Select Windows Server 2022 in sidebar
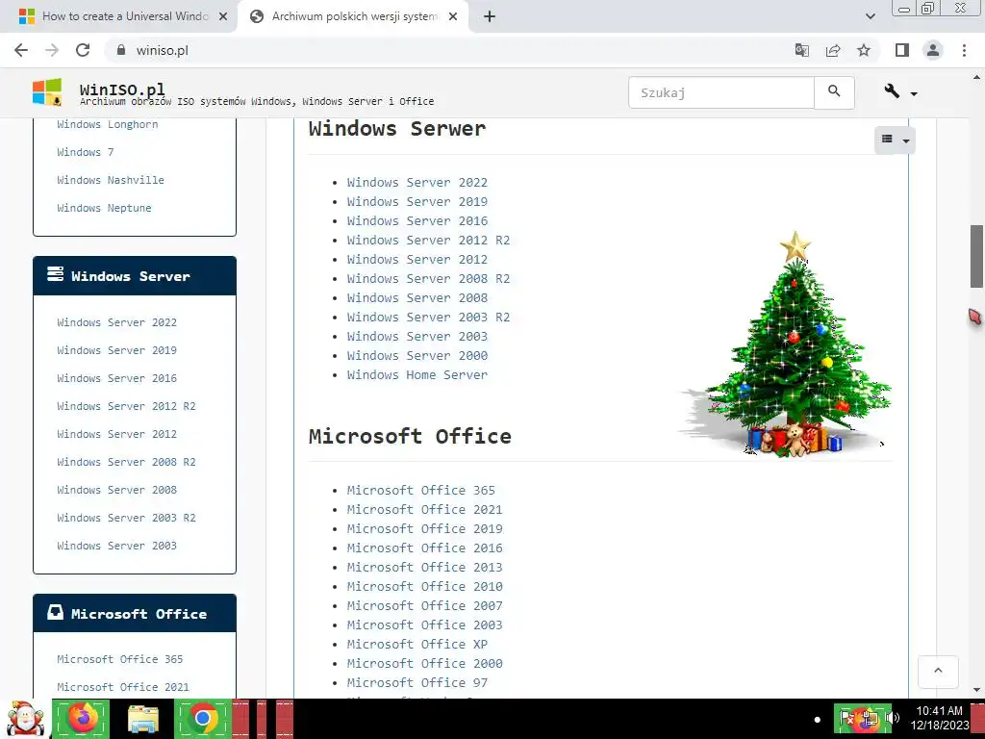Screen dimensions: 985x739 (116, 322)
